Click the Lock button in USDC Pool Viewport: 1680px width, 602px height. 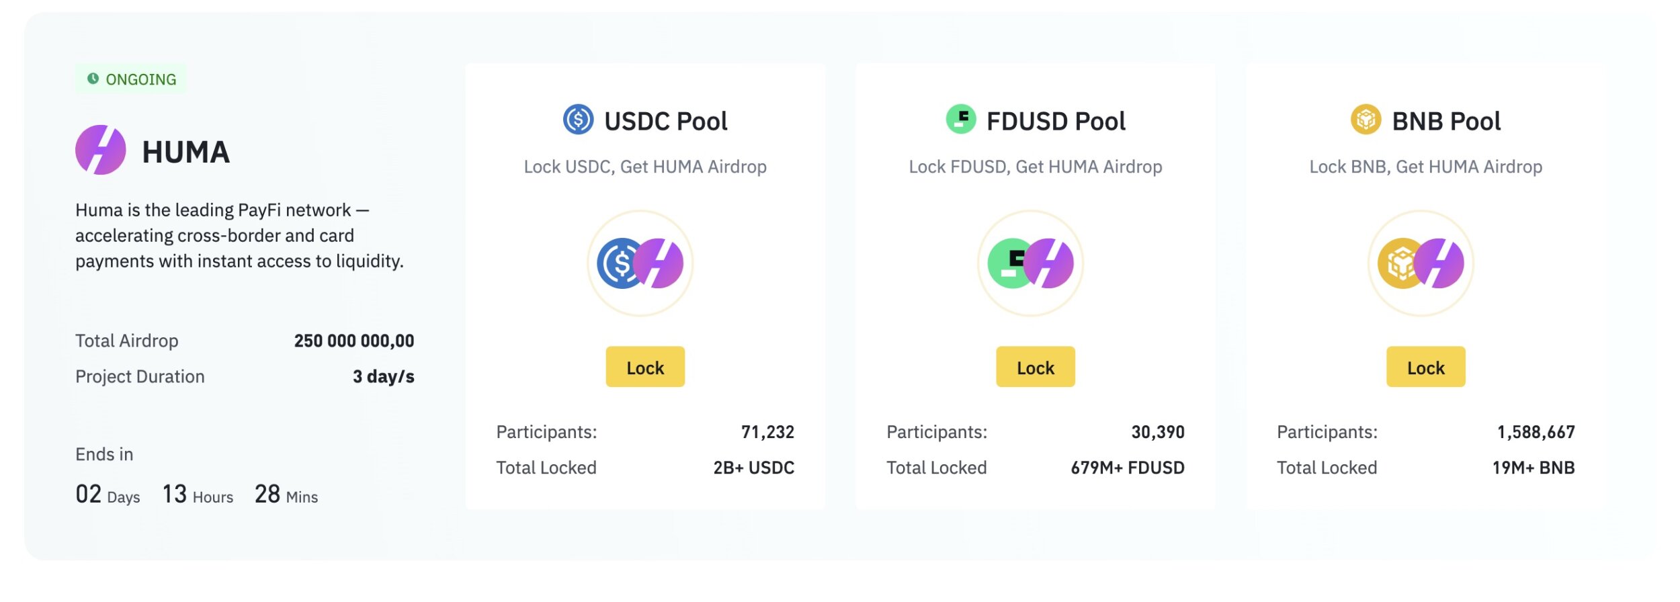click(x=645, y=367)
